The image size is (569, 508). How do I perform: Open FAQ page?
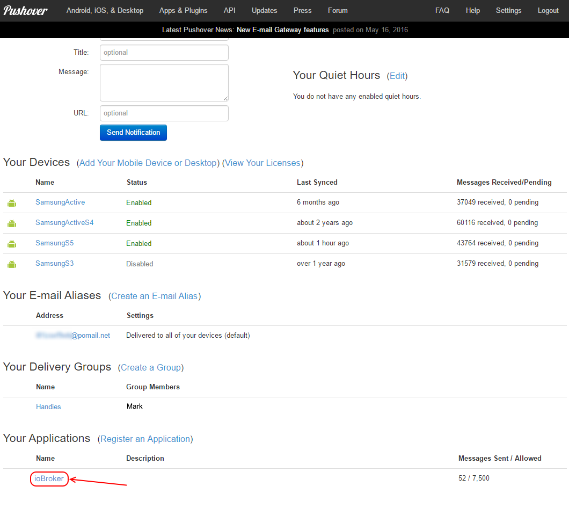pos(442,11)
